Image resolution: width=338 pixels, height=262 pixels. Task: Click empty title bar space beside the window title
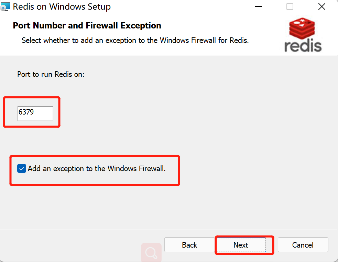[x=181, y=7]
